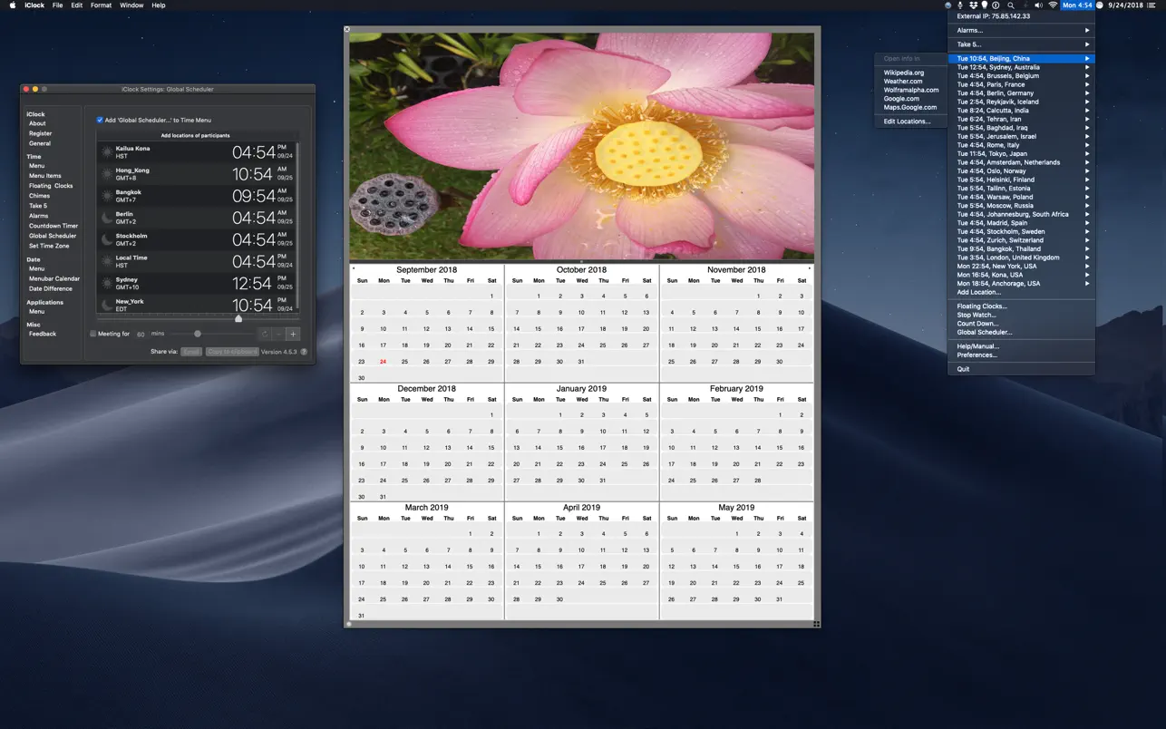
Task: Click the microphone icon in menu bar
Action: point(960,5)
